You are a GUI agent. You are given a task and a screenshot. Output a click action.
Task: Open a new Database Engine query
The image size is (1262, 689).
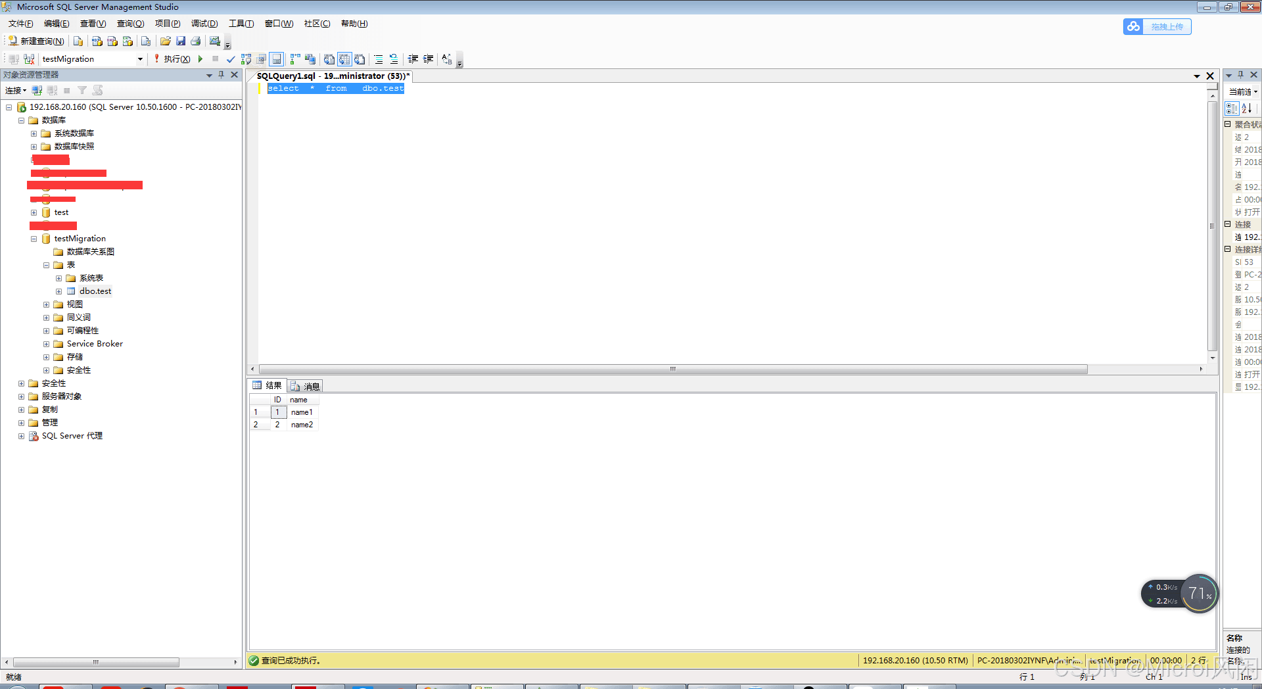(78, 41)
